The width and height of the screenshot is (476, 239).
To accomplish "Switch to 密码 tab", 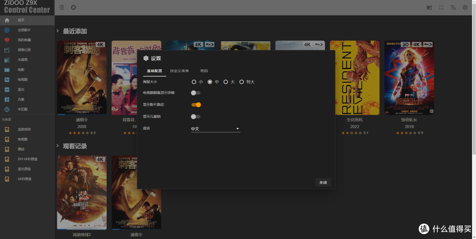I will point(204,71).
